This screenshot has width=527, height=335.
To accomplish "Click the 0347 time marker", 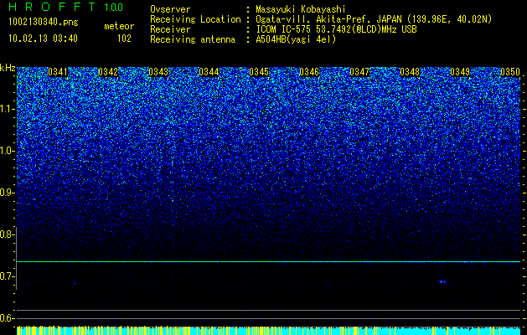I will click(359, 72).
